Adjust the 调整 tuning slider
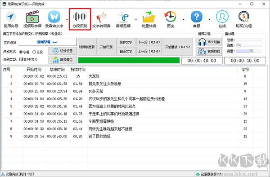Image resolution: width=270 pixels, height=177 pixels. tap(249, 45)
